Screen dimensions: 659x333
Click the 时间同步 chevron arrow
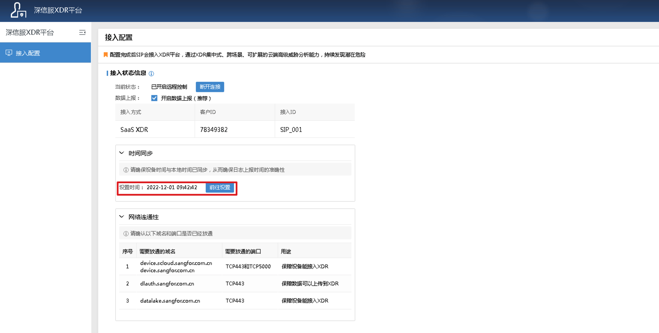(x=121, y=152)
